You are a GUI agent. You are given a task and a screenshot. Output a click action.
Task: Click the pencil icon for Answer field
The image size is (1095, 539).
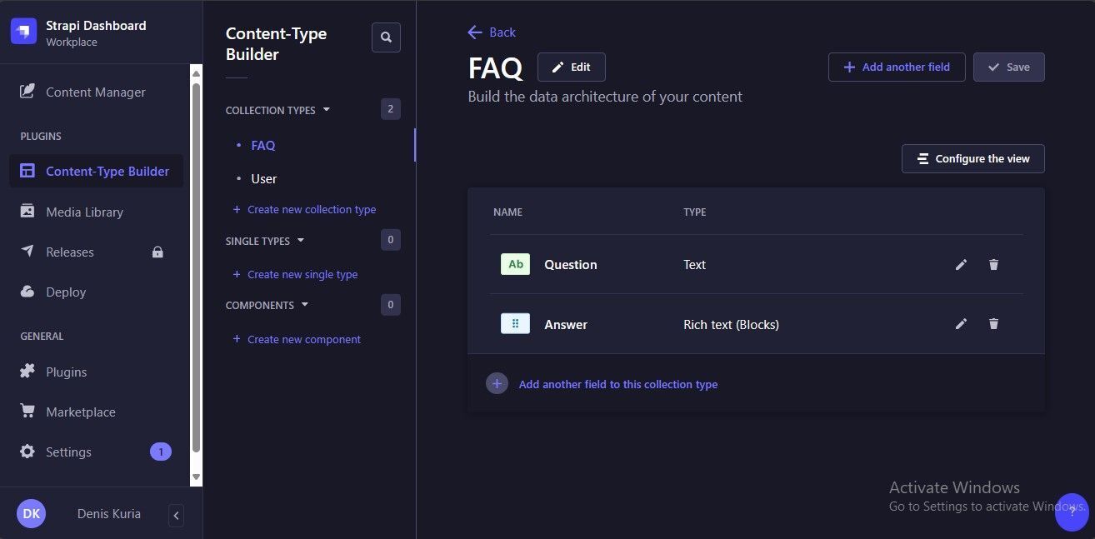pyautogui.click(x=961, y=324)
